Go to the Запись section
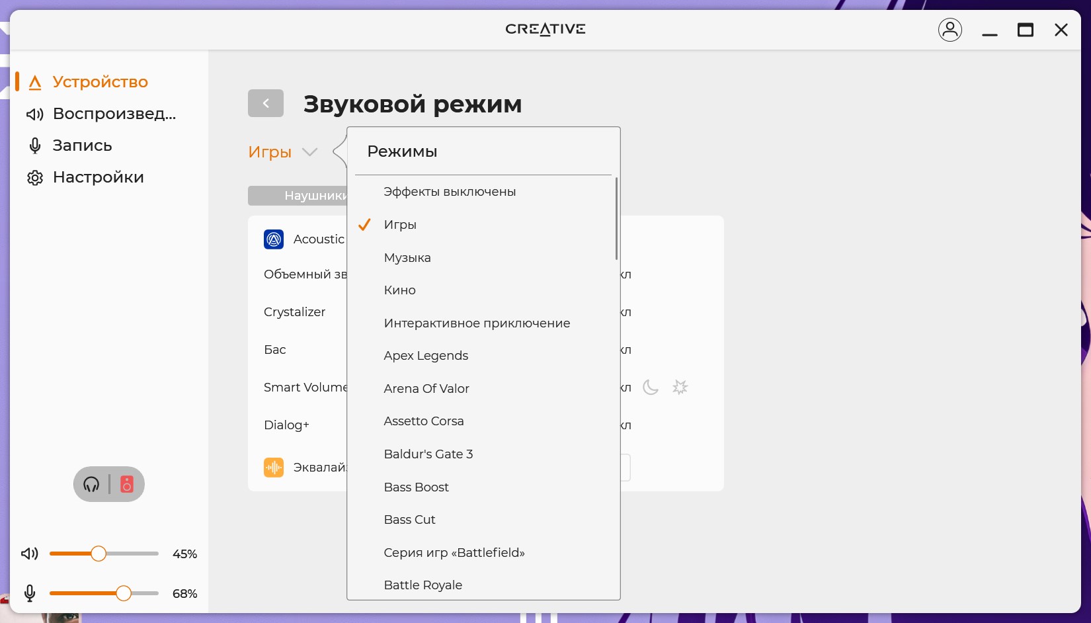The image size is (1091, 623). (83, 145)
